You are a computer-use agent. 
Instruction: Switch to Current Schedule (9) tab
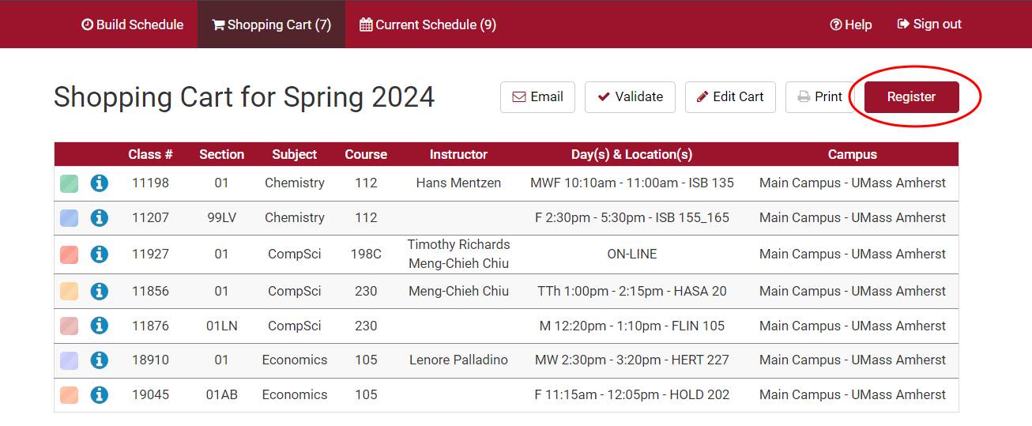point(427,25)
